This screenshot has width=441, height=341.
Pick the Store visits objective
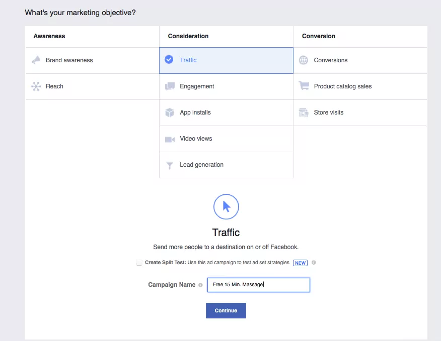[328, 112]
